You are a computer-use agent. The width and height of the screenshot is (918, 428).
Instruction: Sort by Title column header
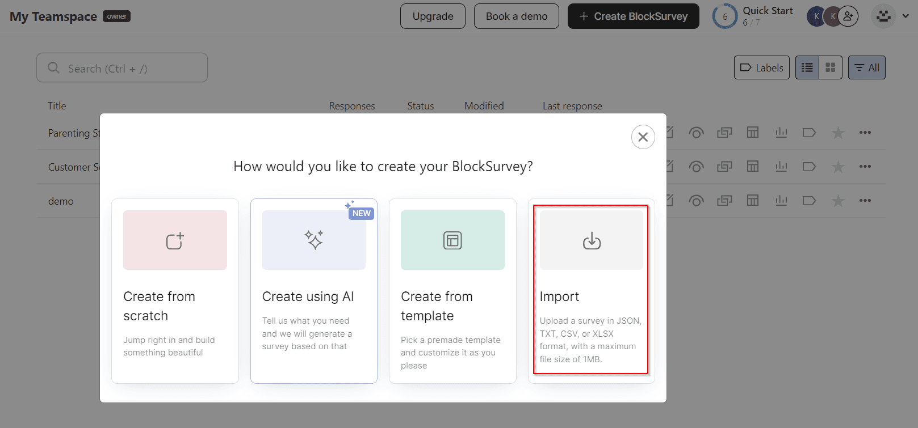(57, 106)
